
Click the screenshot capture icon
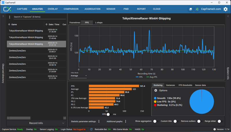click(191, 9)
